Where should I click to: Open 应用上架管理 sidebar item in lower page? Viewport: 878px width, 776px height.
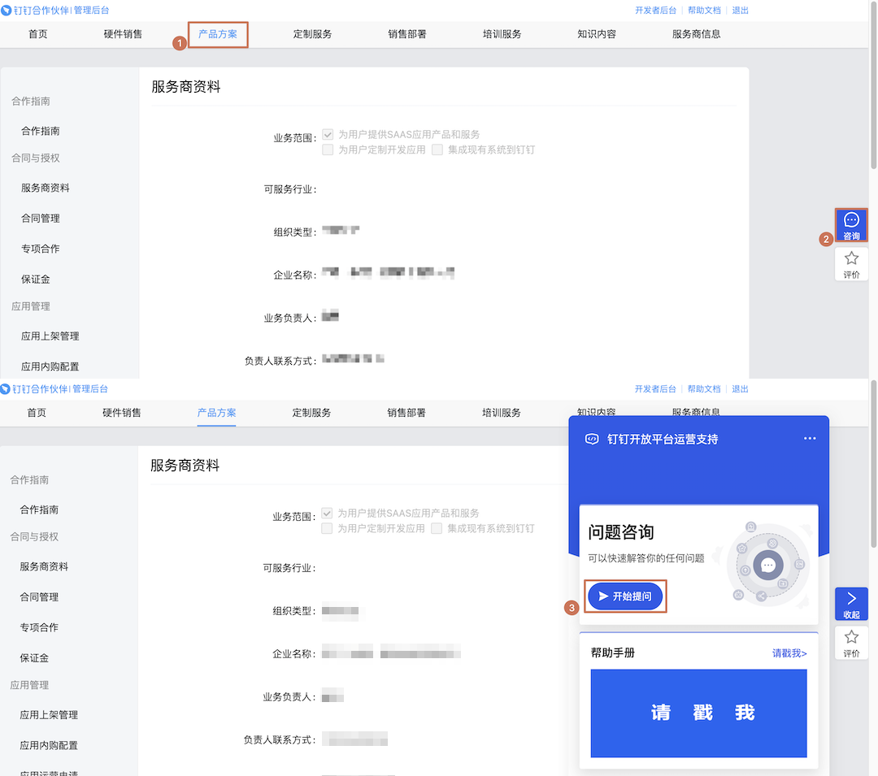pyautogui.click(x=49, y=715)
